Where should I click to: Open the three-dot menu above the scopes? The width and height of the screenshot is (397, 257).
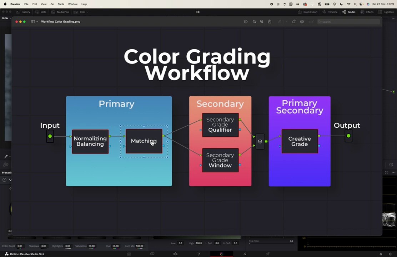pos(393,172)
